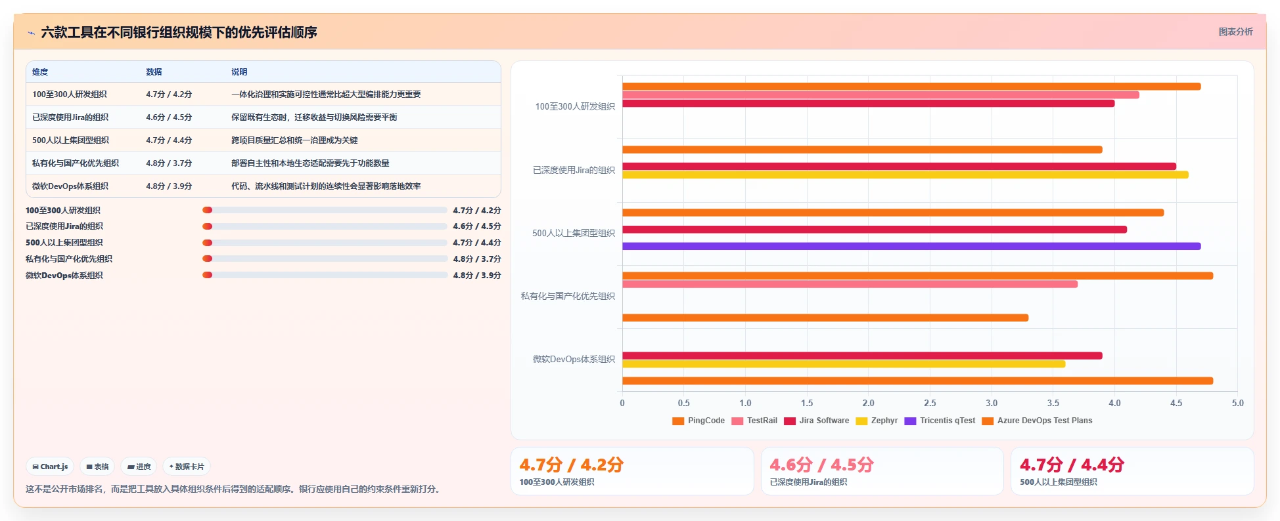The height and width of the screenshot is (521, 1280).
Task: Click description starting 代码、流水线和测试计划
Action: click(x=326, y=186)
